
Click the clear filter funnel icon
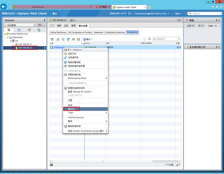tap(144, 39)
